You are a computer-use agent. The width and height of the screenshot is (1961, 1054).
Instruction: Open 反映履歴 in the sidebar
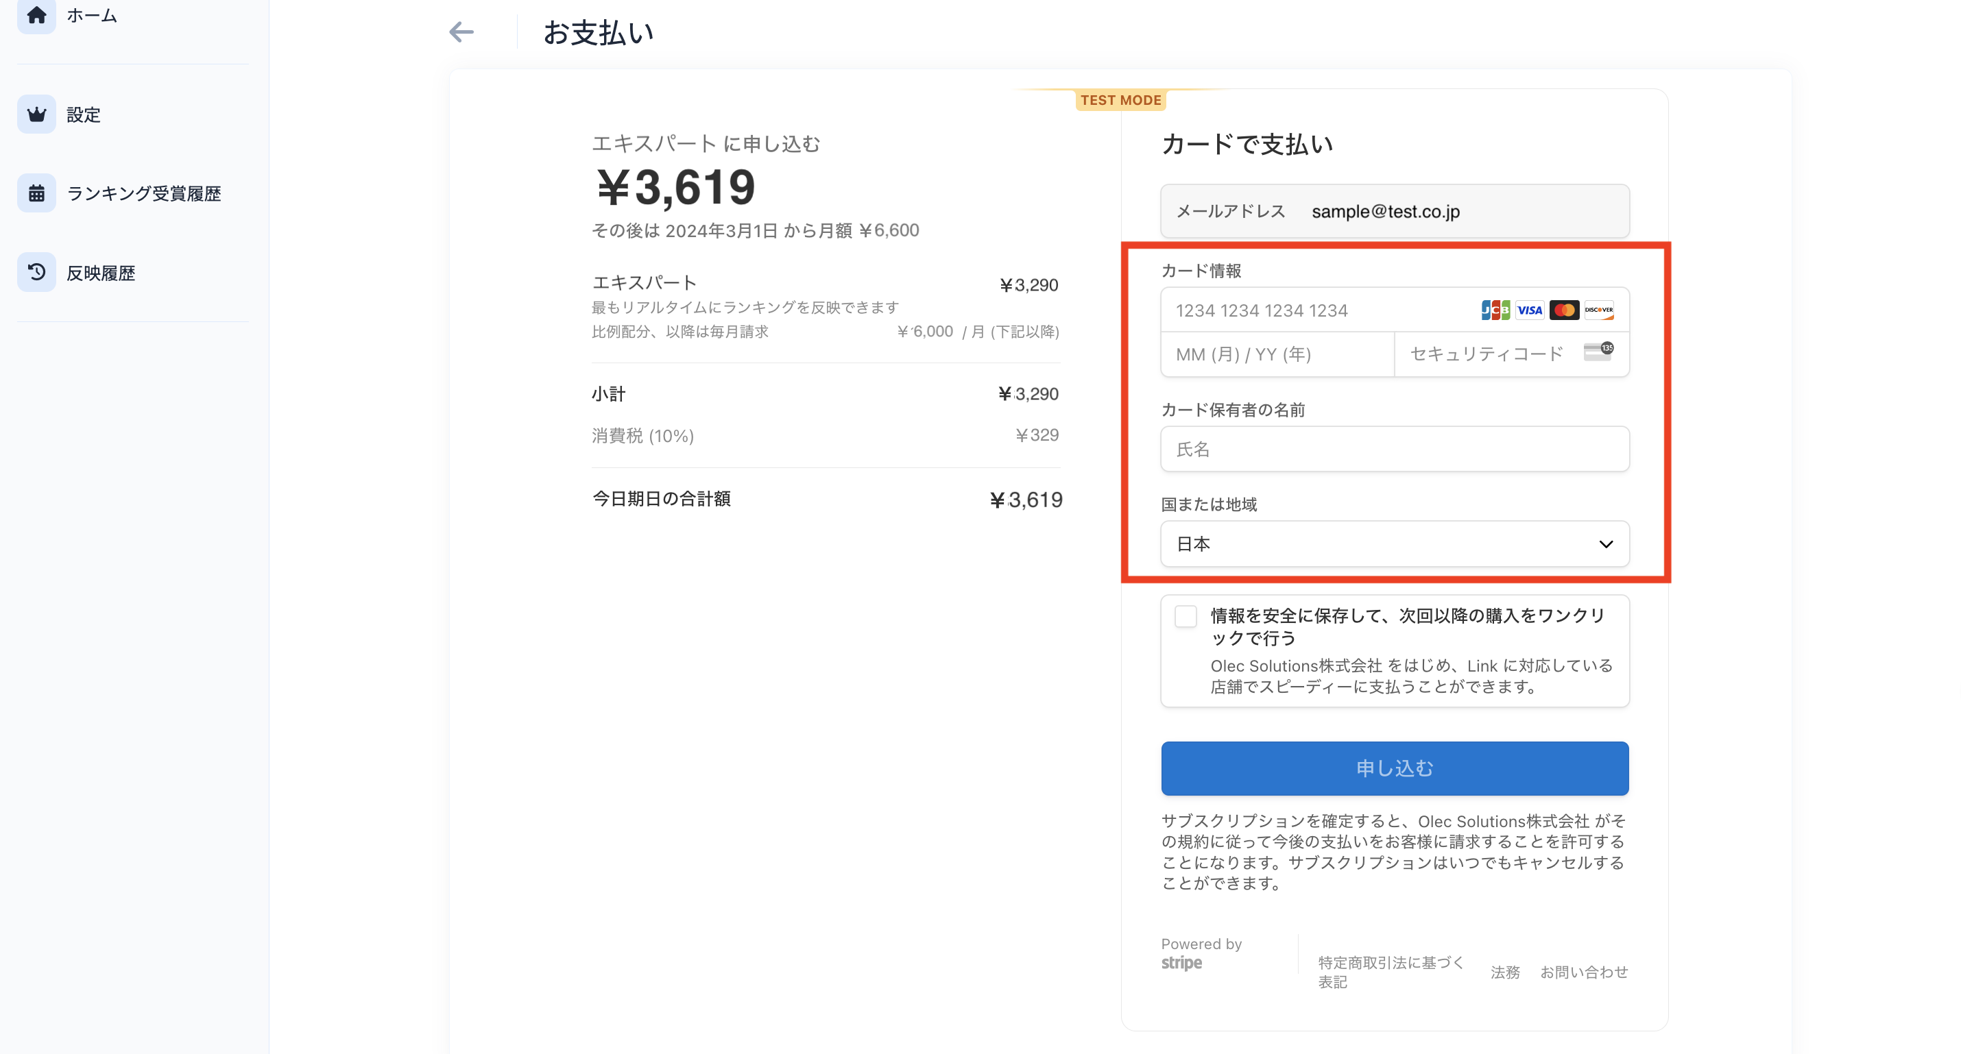pyautogui.click(x=77, y=273)
